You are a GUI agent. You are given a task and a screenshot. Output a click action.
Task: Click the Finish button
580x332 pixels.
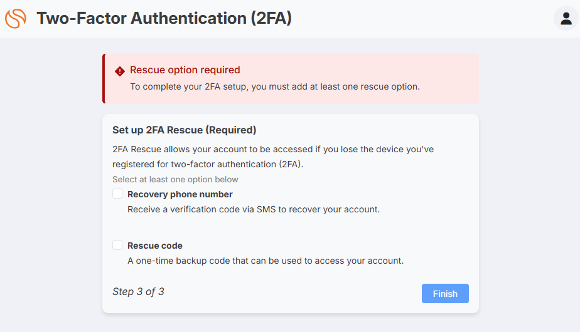445,294
